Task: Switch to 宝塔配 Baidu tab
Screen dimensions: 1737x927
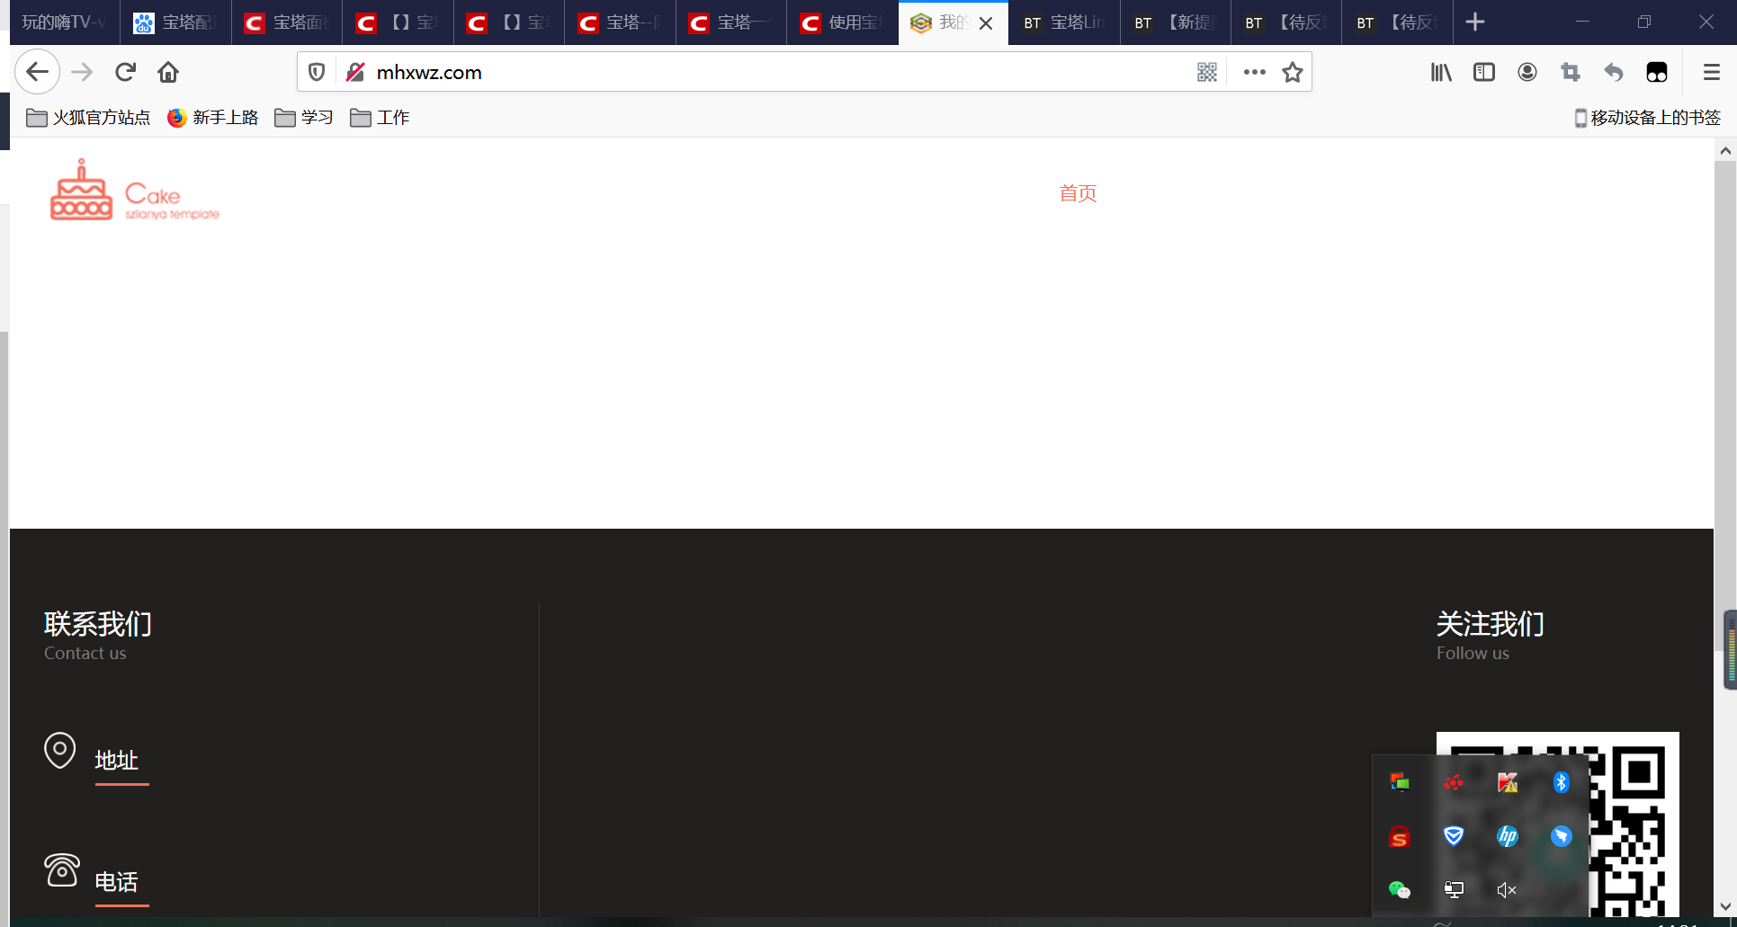Action: pyautogui.click(x=175, y=22)
